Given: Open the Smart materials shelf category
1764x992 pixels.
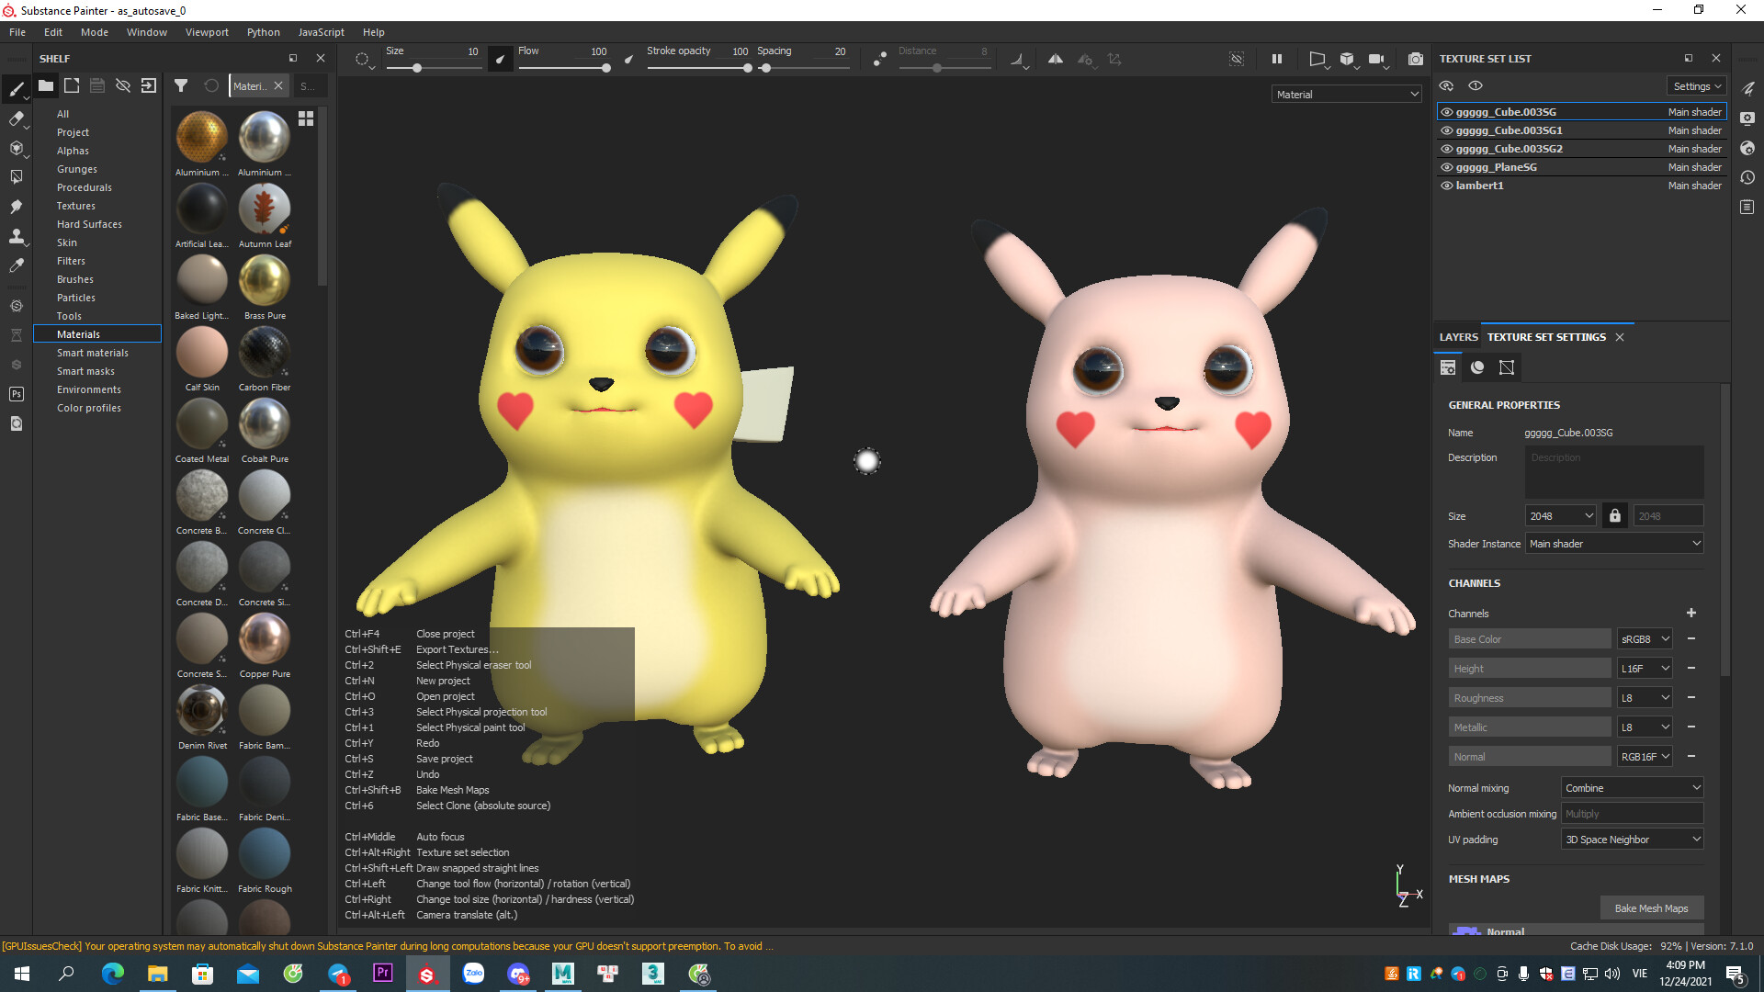Looking at the screenshot, I should tap(92, 352).
